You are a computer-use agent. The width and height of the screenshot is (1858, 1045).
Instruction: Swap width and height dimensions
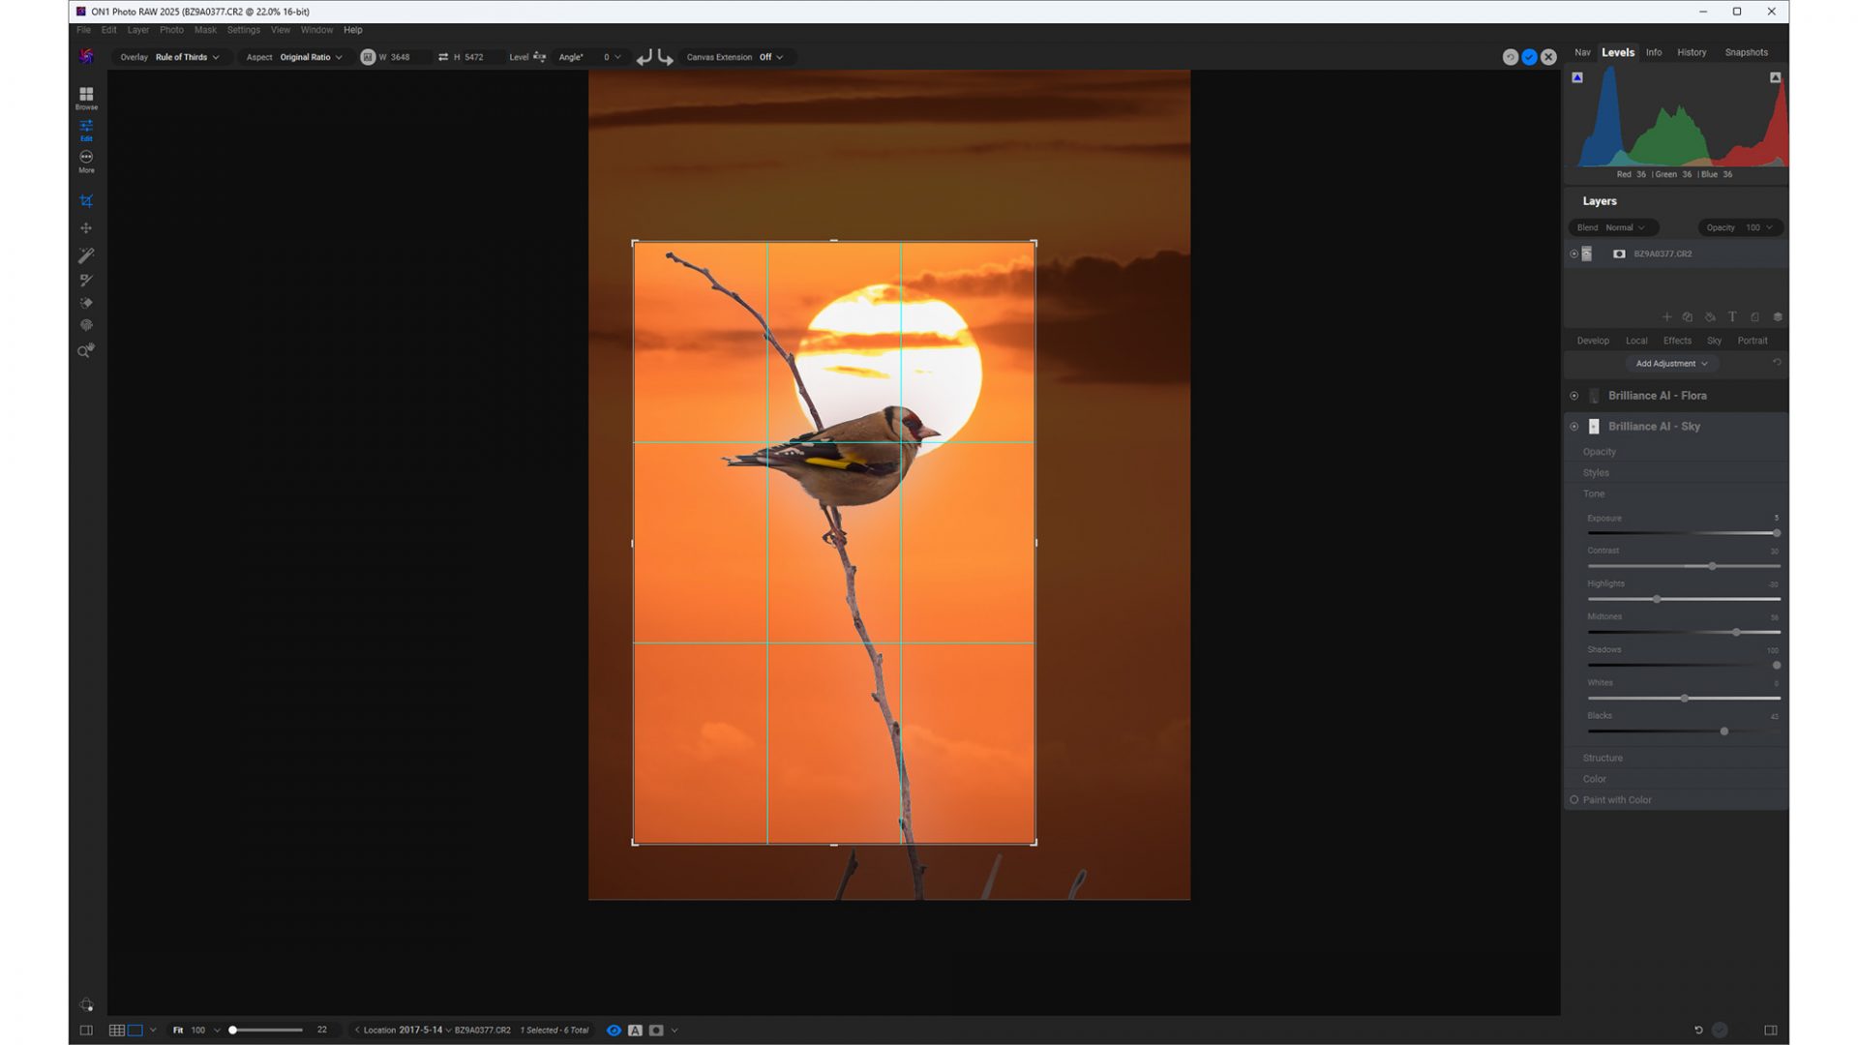click(442, 57)
